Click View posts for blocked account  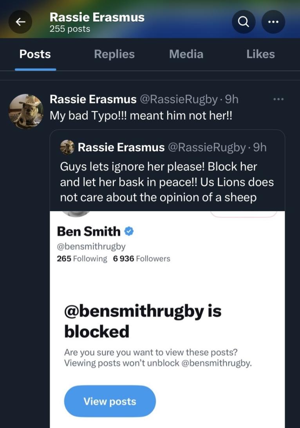(x=110, y=401)
